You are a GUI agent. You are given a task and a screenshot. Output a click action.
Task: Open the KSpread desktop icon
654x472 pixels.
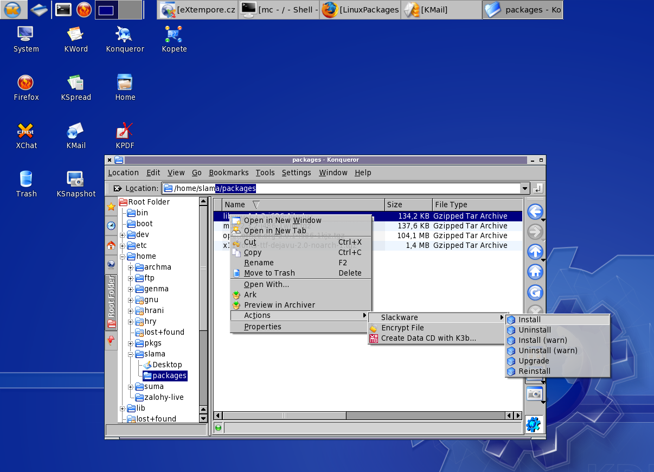click(76, 88)
